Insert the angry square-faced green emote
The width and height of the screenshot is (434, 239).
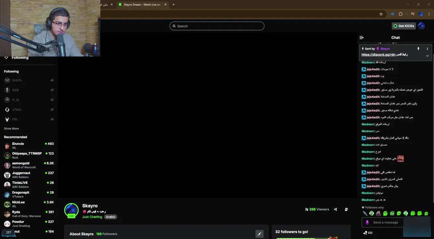[x=392, y=213]
